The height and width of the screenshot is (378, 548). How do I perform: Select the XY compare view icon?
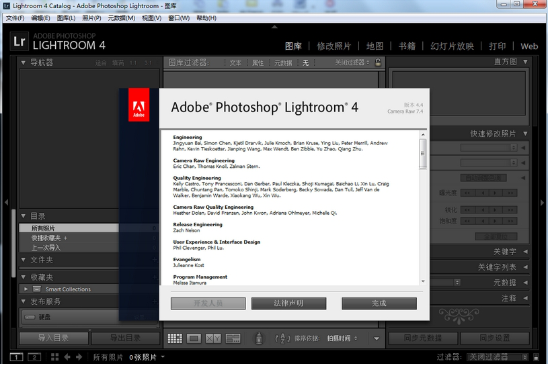click(213, 338)
